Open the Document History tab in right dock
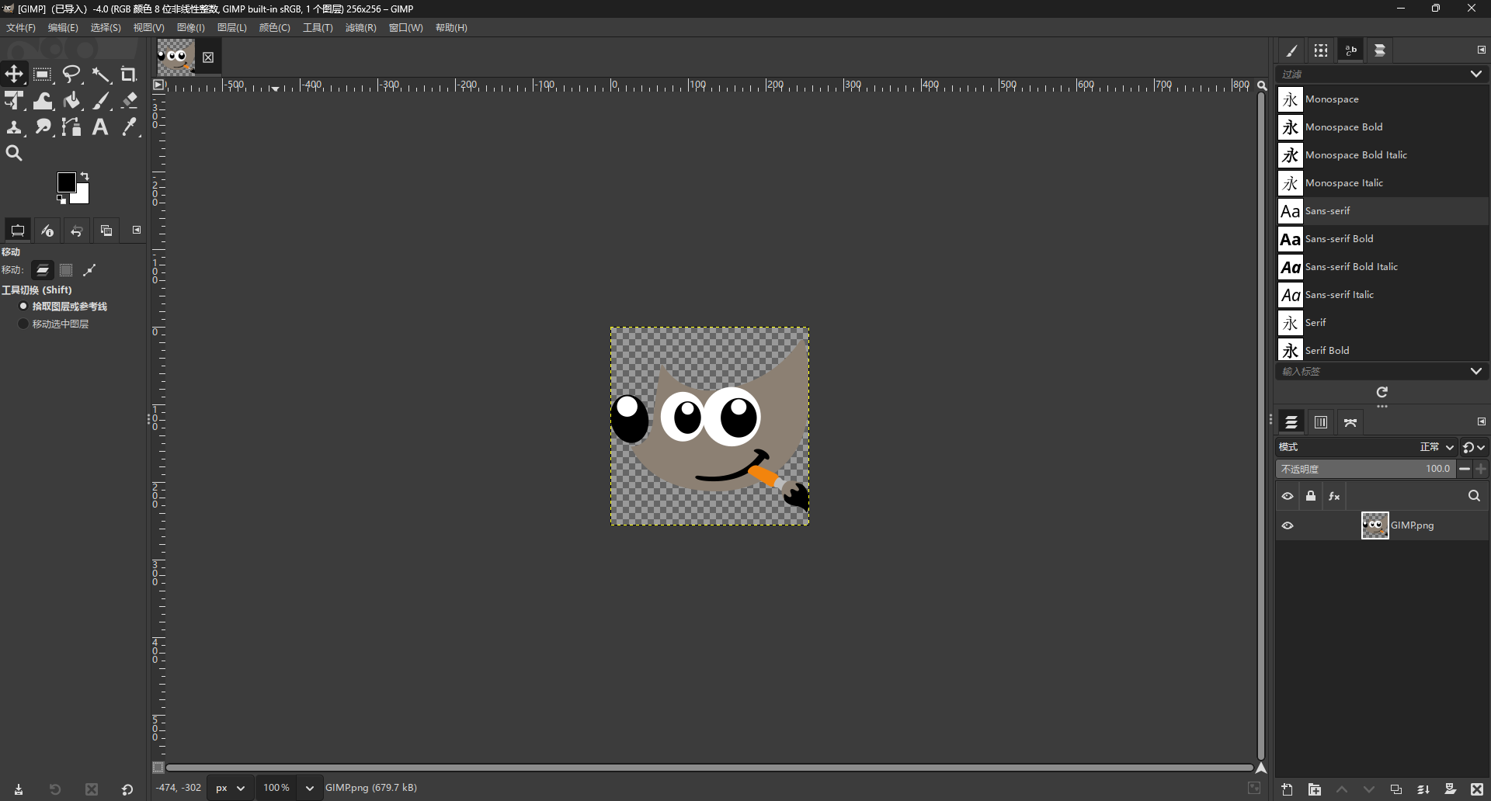 click(1380, 50)
